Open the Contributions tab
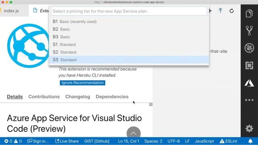This screenshot has width=258, height=145. click(x=44, y=97)
